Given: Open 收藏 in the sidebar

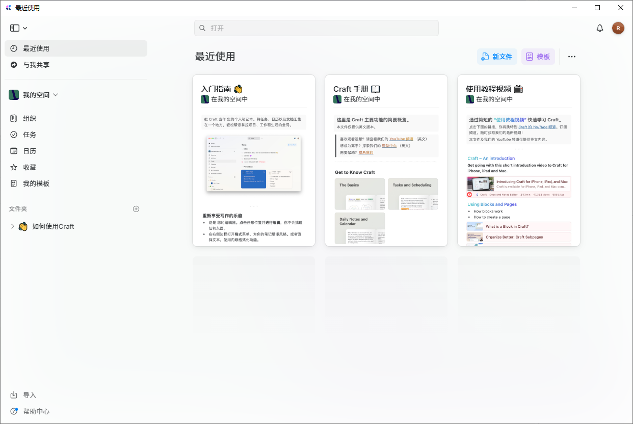Looking at the screenshot, I should point(76,167).
